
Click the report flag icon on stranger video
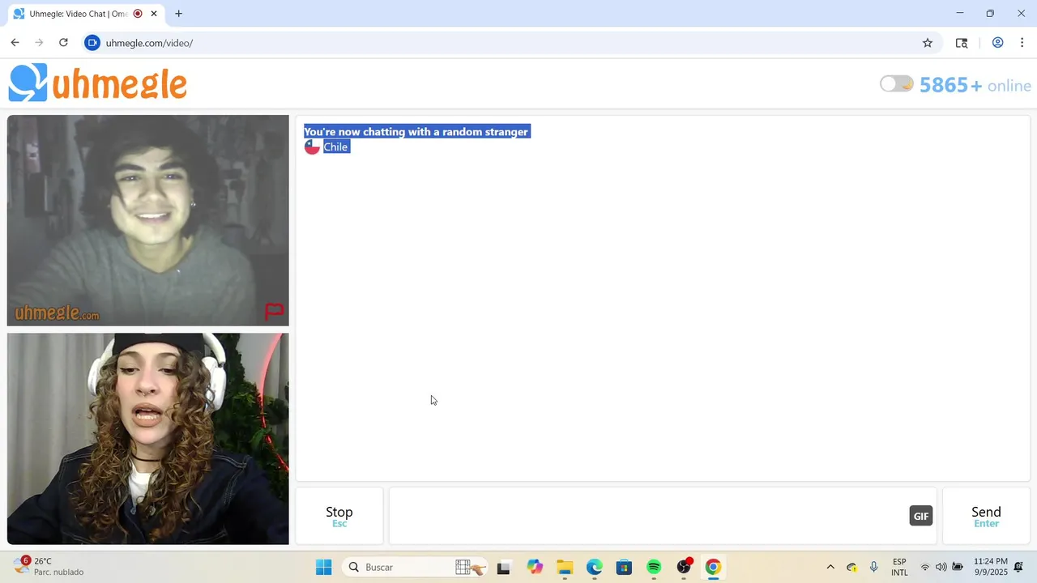tap(275, 311)
